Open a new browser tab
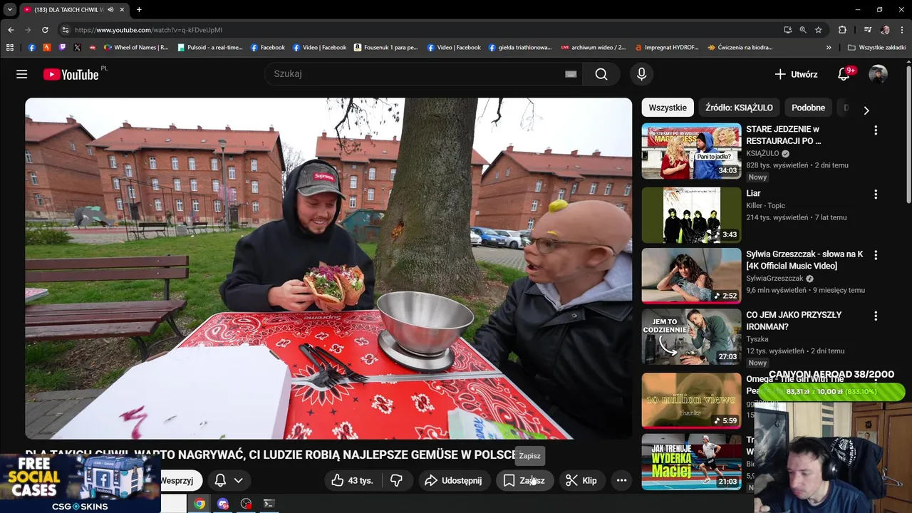912x513 pixels. pyautogui.click(x=139, y=9)
